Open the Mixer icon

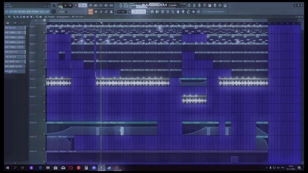tap(167, 12)
